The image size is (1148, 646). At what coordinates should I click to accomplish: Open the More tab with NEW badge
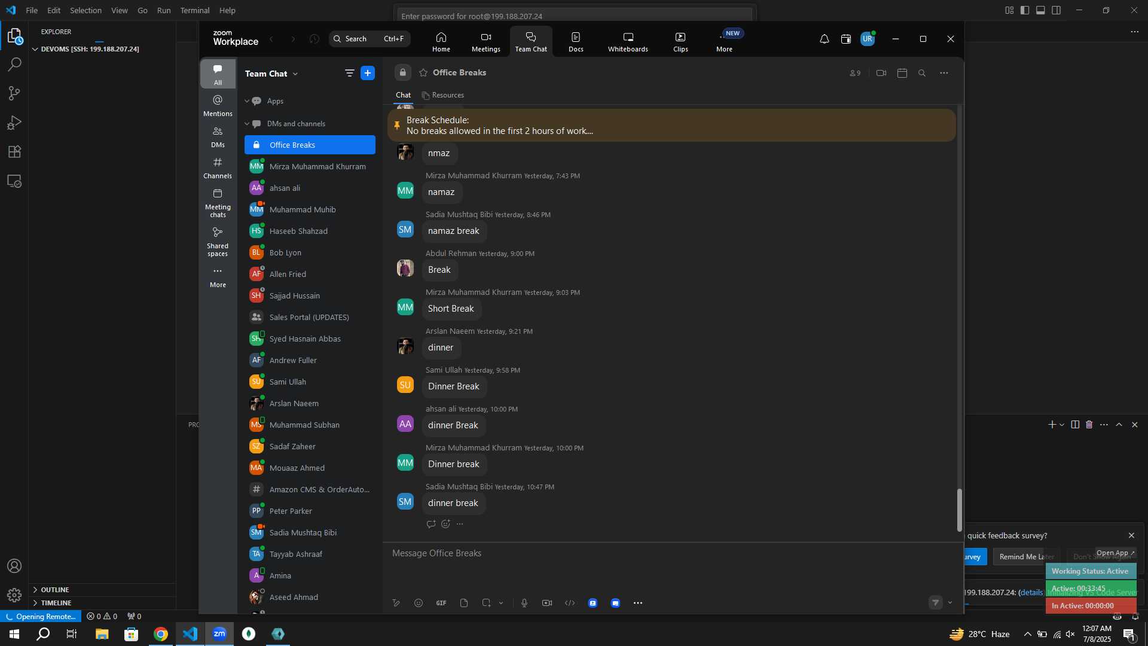(725, 42)
